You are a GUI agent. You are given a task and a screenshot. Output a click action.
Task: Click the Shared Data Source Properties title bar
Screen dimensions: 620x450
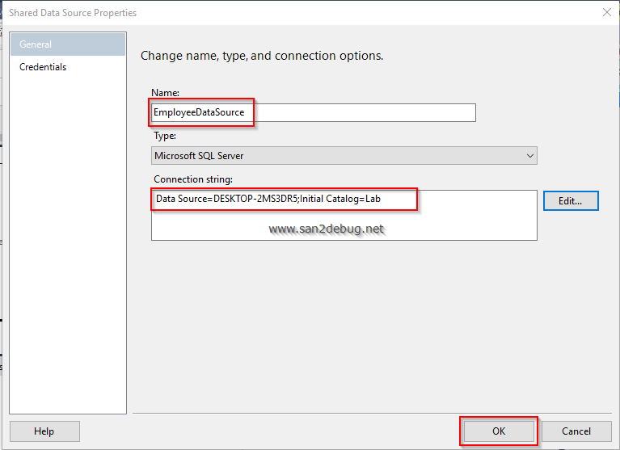[x=243, y=12]
